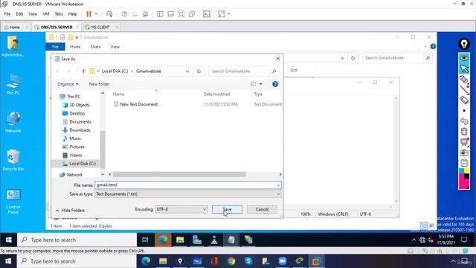Switch to Unity mode icon
476x268 pixels.
tap(192, 14)
